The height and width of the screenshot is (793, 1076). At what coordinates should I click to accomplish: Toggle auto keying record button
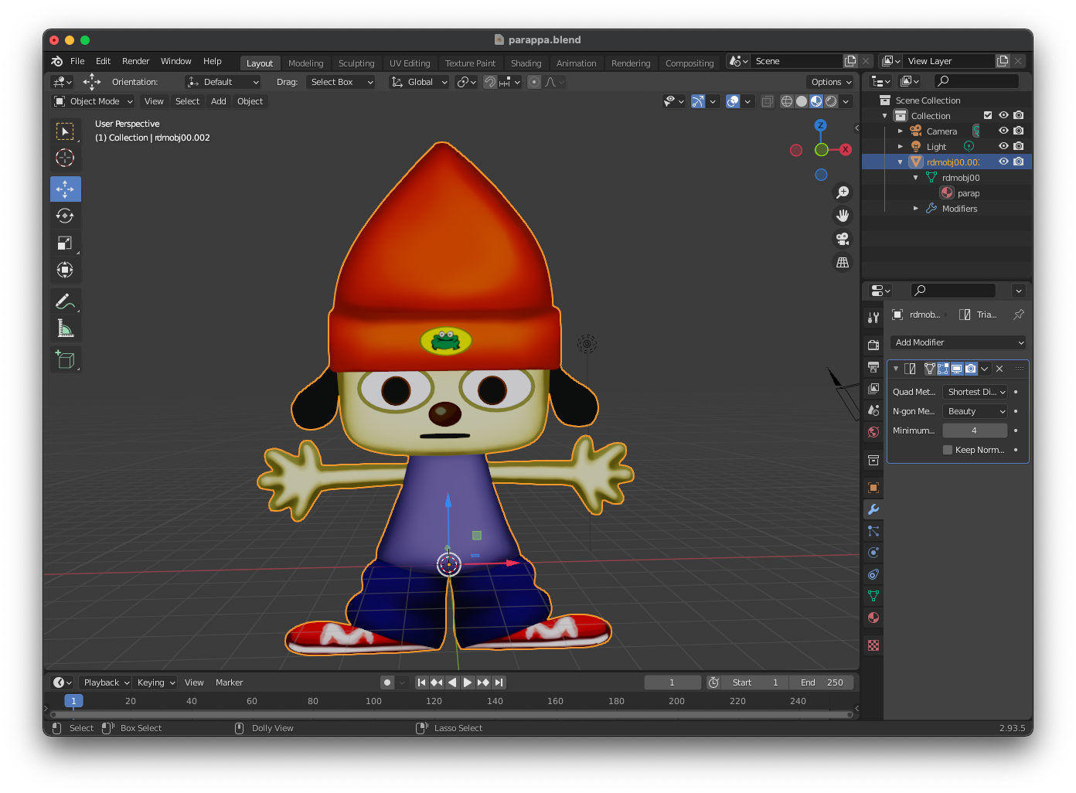click(x=387, y=682)
